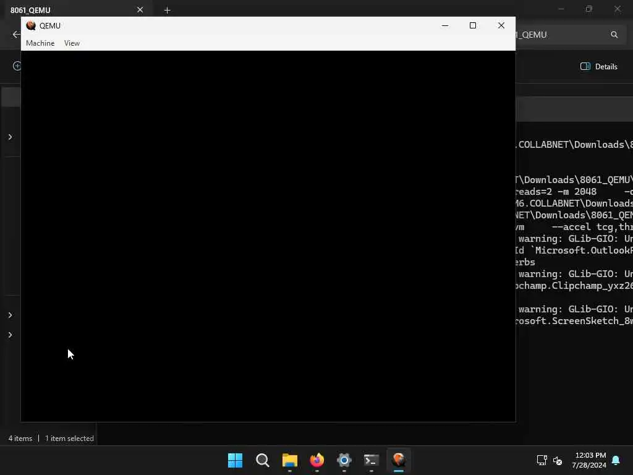
Task: Click the File Explorer search magnifier icon
Action: tap(614, 35)
